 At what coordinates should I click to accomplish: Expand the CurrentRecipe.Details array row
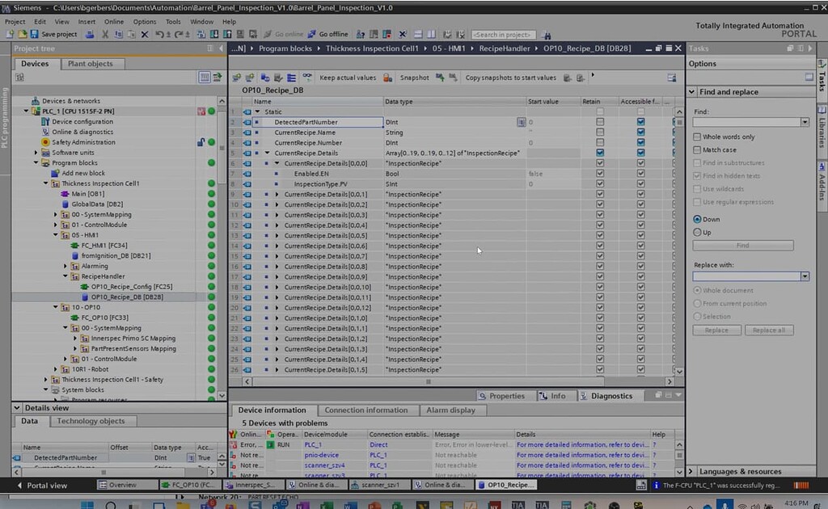268,151
